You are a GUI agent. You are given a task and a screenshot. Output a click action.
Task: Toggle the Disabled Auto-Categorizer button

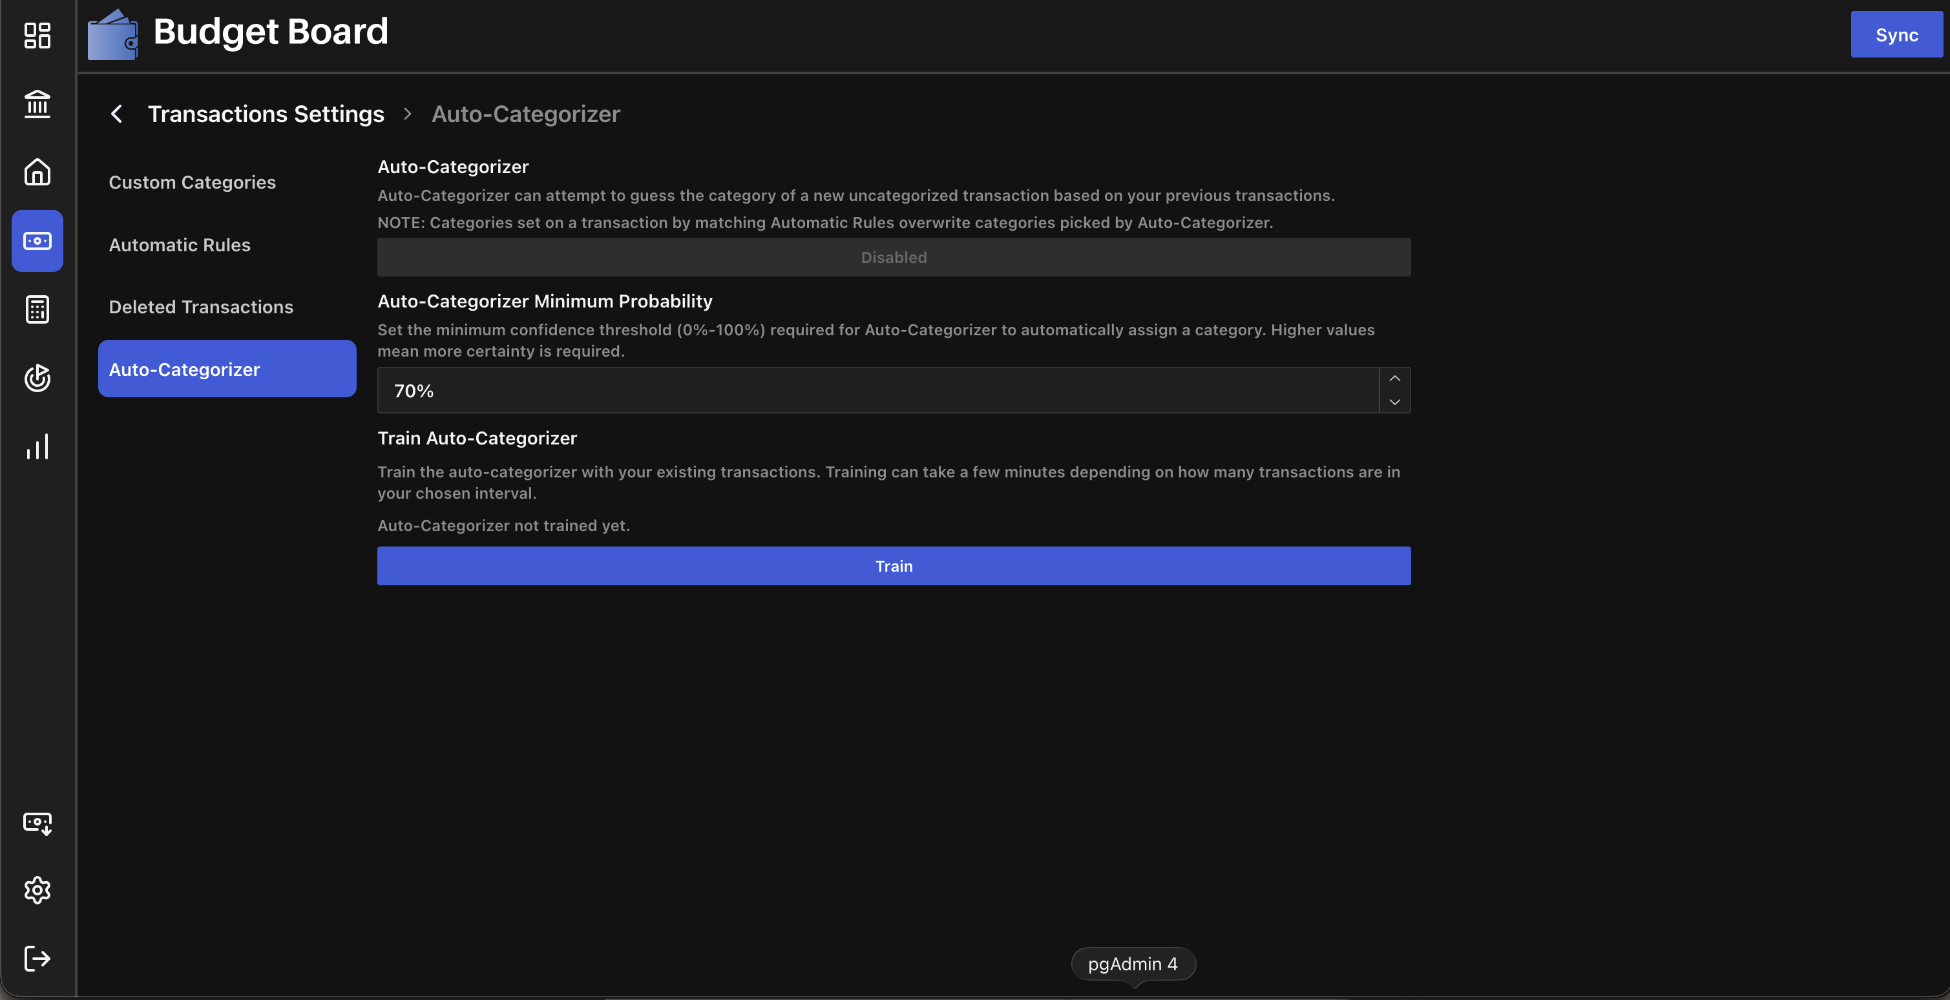893,256
